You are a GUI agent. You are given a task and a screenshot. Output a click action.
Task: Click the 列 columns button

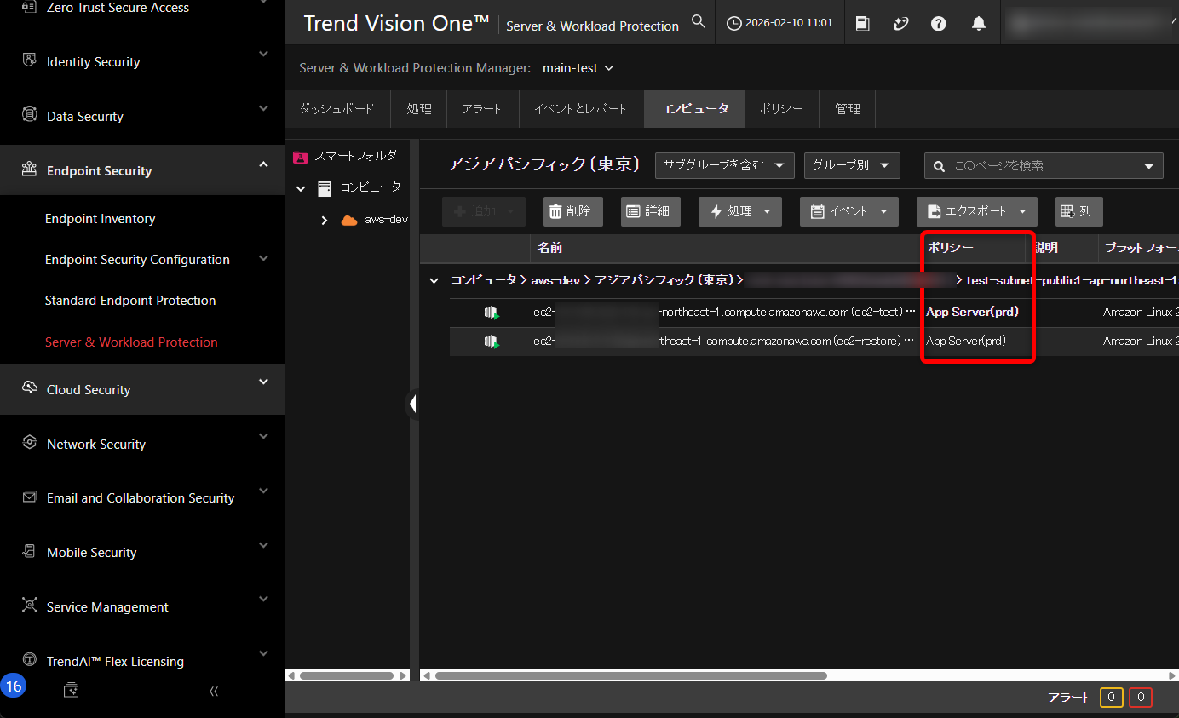pyautogui.click(x=1079, y=211)
